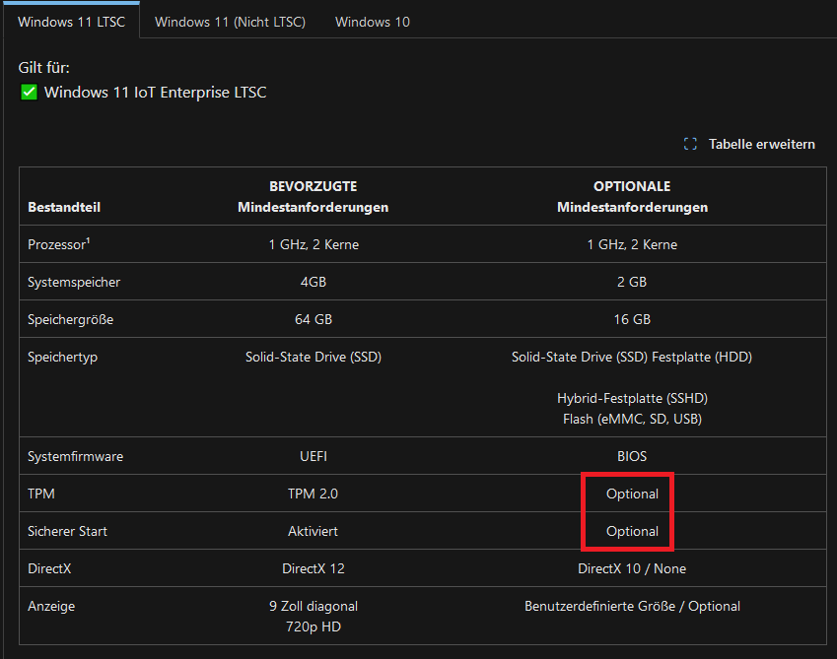837x659 pixels.
Task: Switch to the Windows 11 LTSC tab
Action: pos(72,22)
